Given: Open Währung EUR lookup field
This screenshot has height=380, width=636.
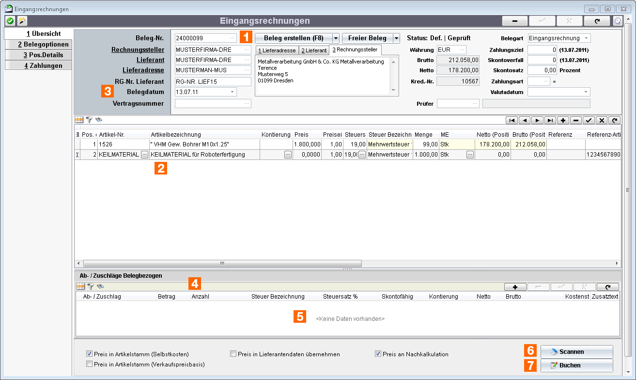Looking at the screenshot, I should (x=462, y=49).
